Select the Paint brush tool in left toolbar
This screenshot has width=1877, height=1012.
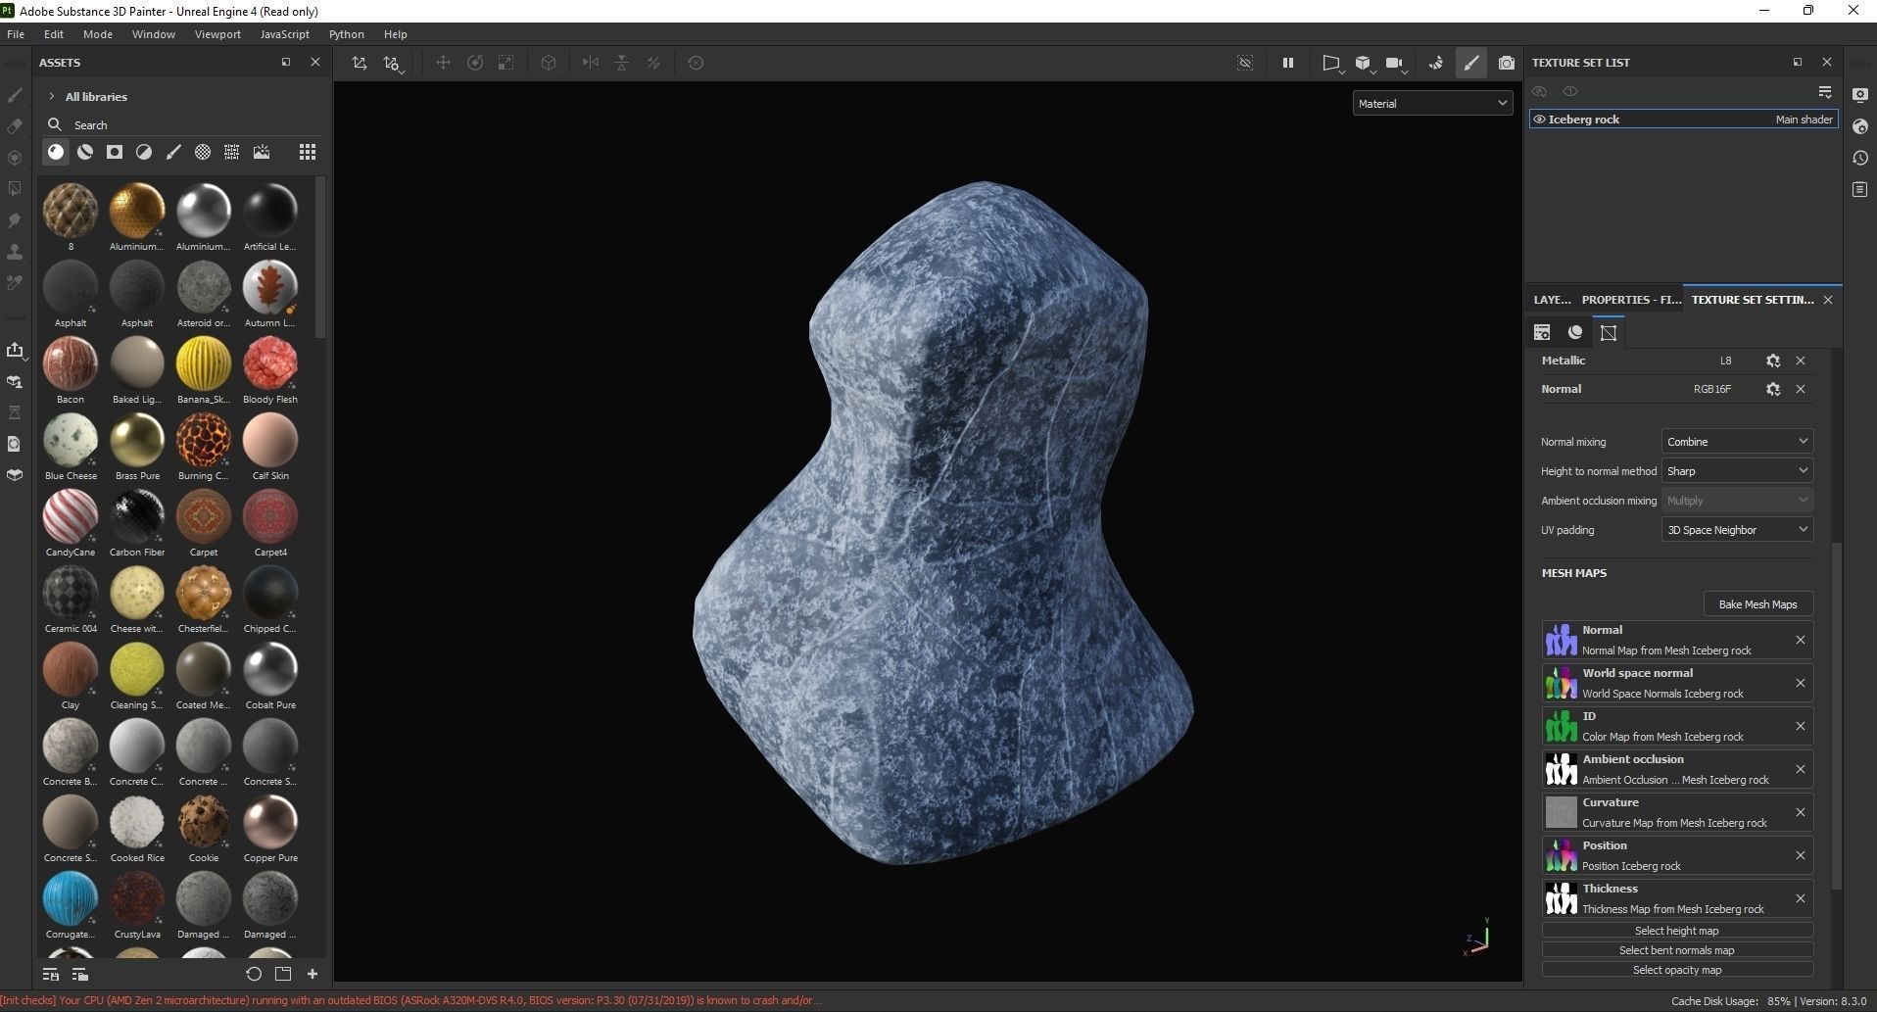click(x=15, y=95)
